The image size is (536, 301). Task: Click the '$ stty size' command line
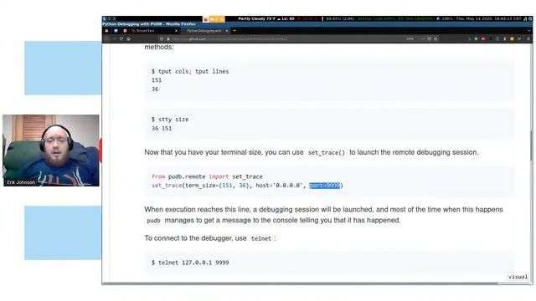pos(170,120)
